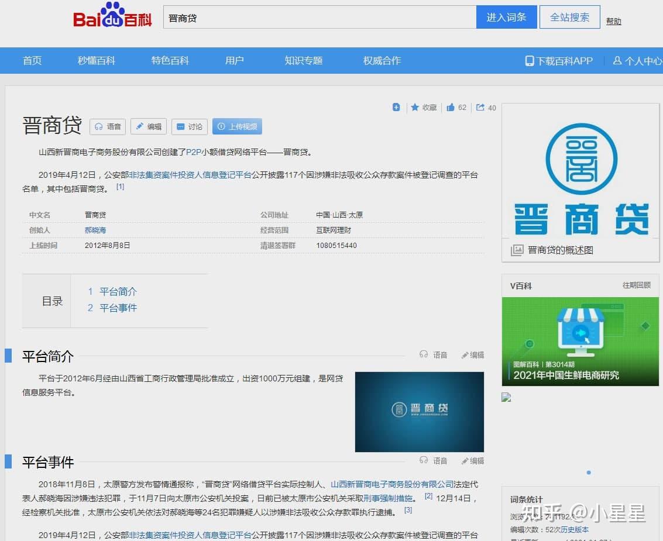Open 刑事强制措施 link
The image size is (663, 541).
(388, 499)
